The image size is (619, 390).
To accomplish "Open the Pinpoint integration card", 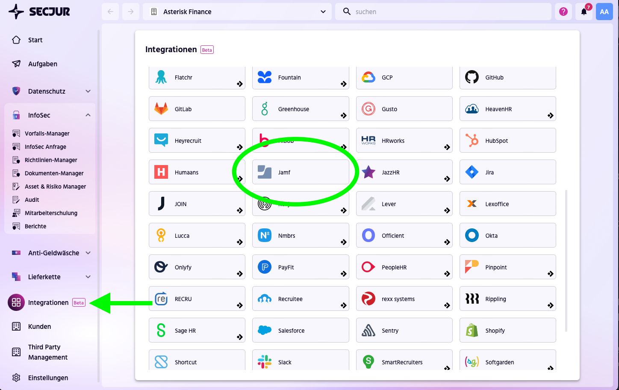I will (508, 267).
